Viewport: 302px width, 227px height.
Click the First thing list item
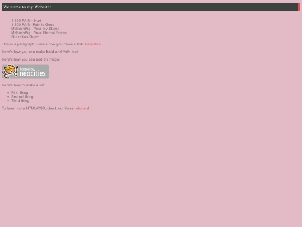[20, 92]
